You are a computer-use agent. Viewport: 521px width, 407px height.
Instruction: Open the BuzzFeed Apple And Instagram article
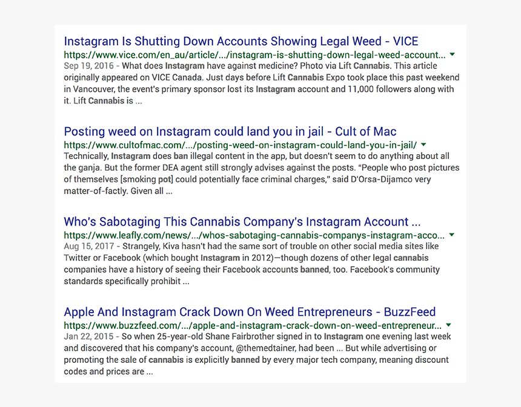pos(250,312)
